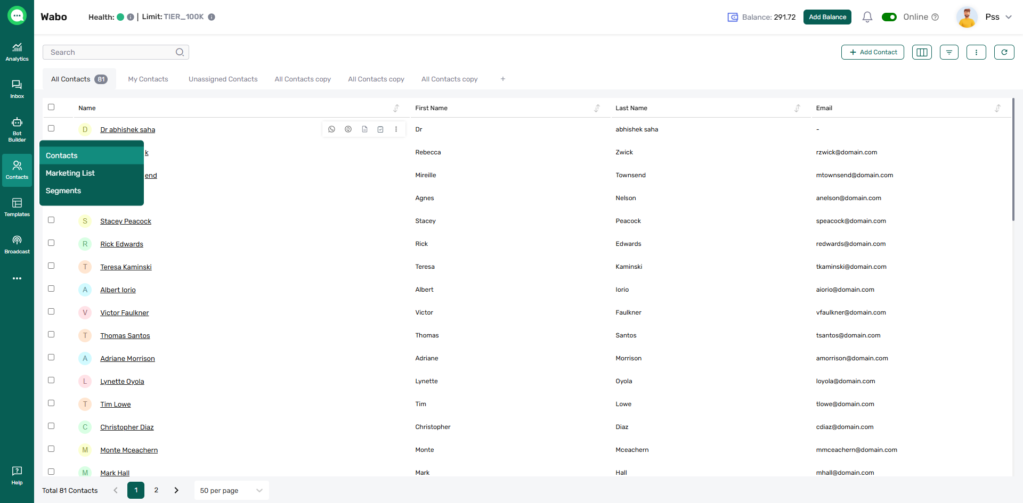Screen dimensions: 1023x503
Task: Add a new contacts tab with plus icon
Action: tap(503, 79)
